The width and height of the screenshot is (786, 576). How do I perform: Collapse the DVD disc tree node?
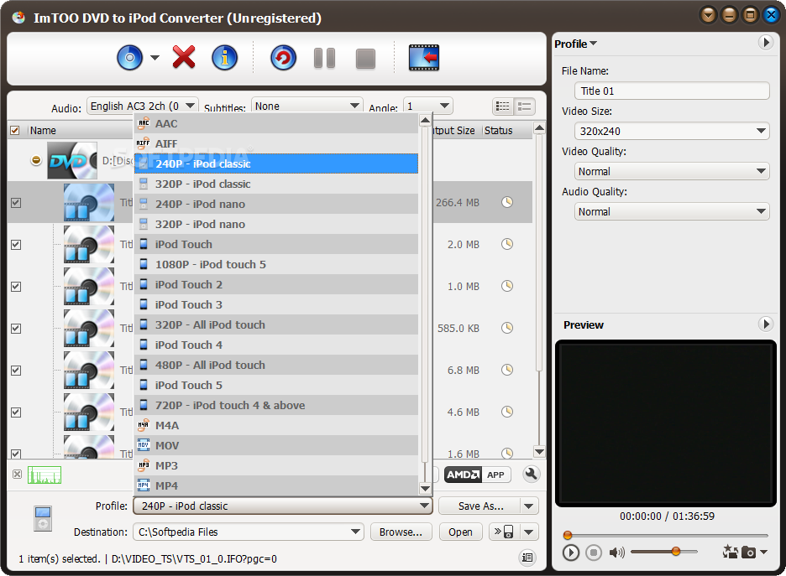tap(36, 160)
